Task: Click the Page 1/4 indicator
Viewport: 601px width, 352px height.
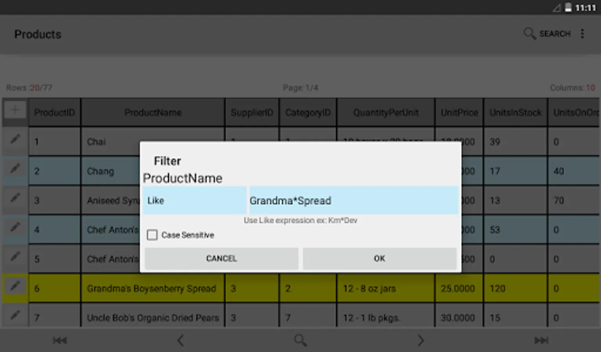Action: [x=300, y=88]
